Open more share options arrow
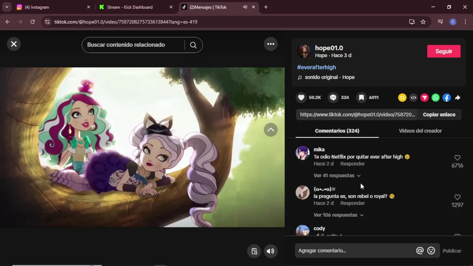Image resolution: width=473 pixels, height=266 pixels. 457,98
